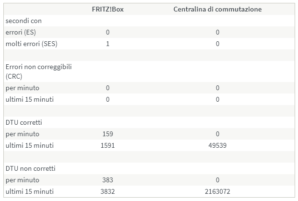Click the FRITZ!Box column header
Image resolution: width=298 pixels, height=201 pixels.
[x=107, y=10]
